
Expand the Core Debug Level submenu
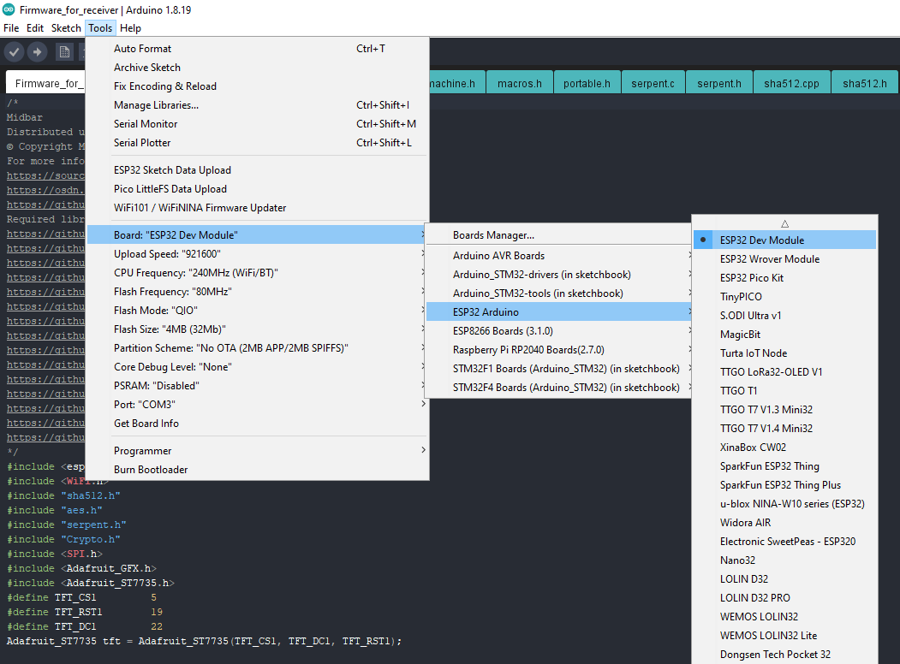[x=258, y=367]
